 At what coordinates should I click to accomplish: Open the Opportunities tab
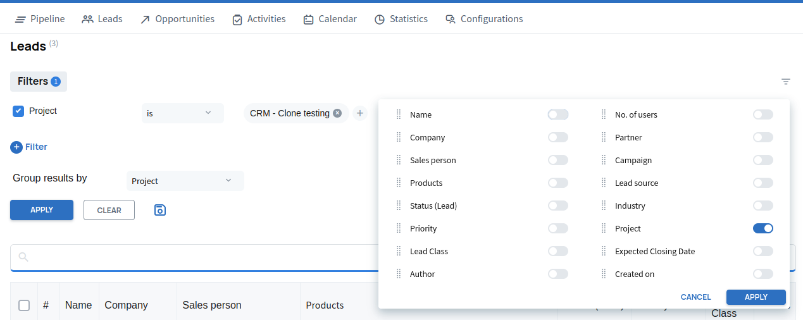tap(177, 19)
